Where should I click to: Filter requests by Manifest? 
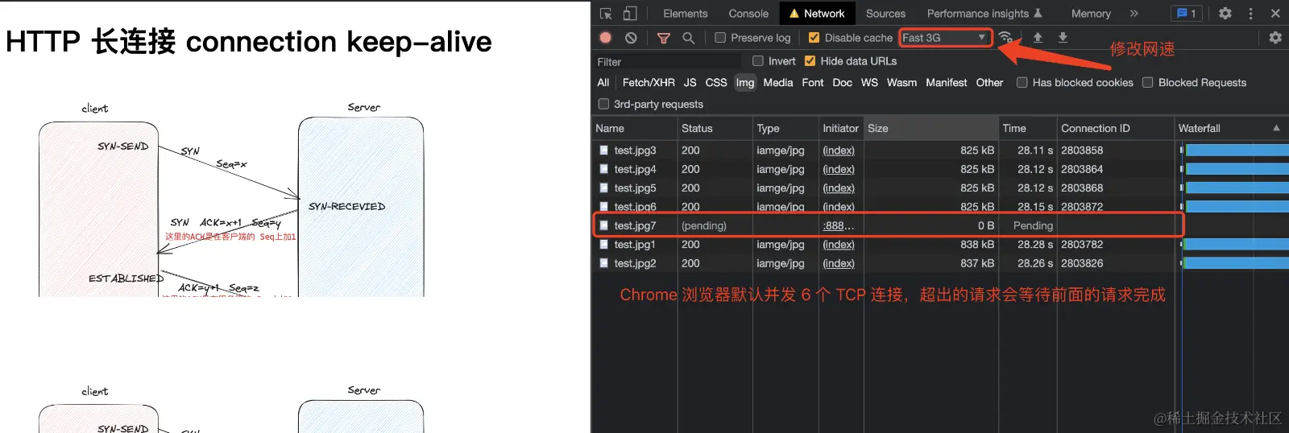(947, 83)
